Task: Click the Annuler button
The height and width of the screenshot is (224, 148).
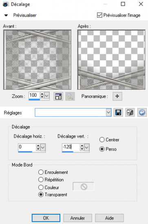Action: tap(77, 218)
